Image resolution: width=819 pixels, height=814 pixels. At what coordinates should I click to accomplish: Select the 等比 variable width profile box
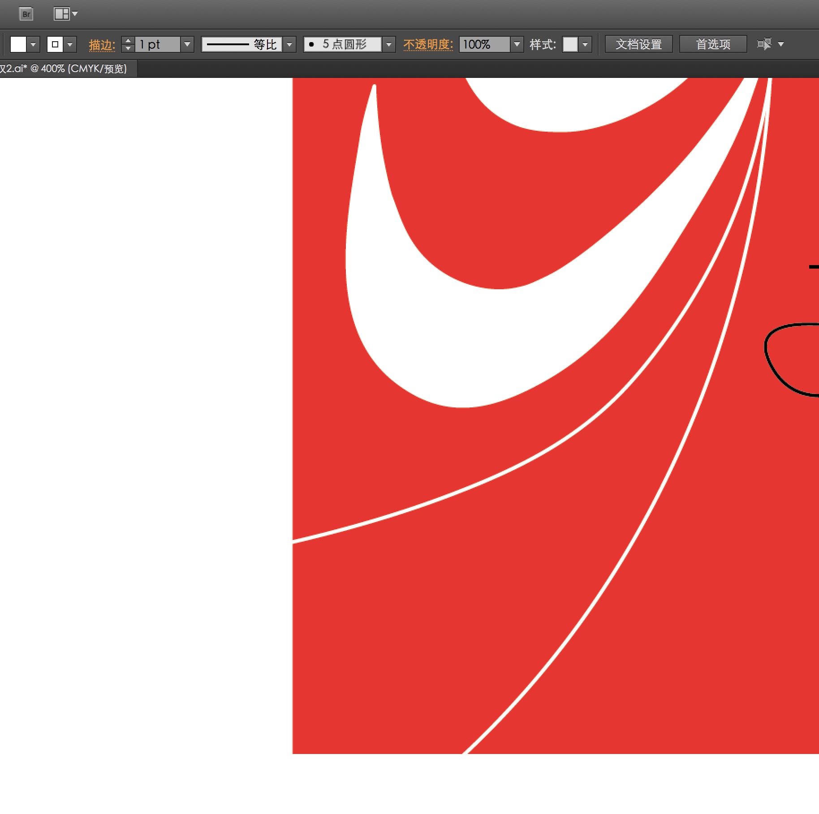[242, 44]
